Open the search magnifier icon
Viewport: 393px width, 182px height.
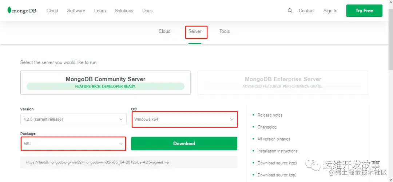pos(290,11)
